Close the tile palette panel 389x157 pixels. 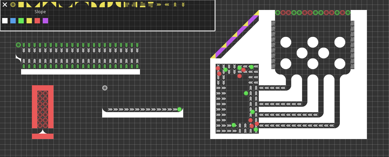coord(5,5)
